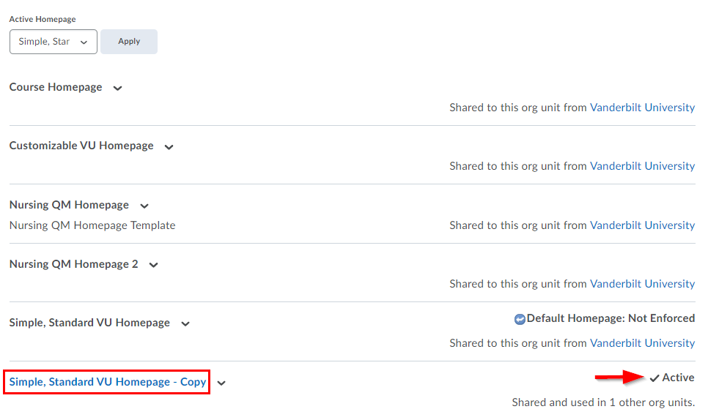The width and height of the screenshot is (708, 420).
Task: Click Vanderbilt University link for Simple, Standard VU Homepage
Action: click(642, 343)
